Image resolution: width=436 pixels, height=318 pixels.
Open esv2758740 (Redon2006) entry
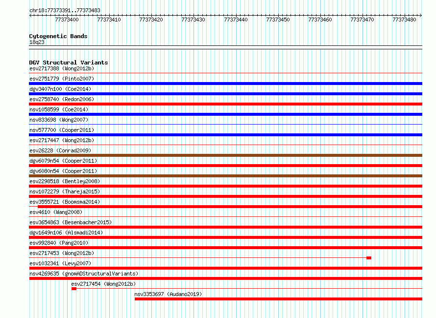click(62, 99)
